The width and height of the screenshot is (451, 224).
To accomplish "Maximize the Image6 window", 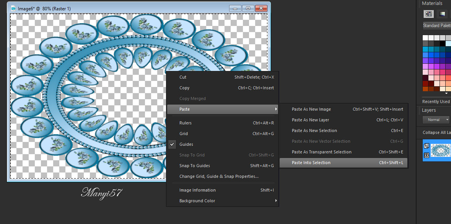I will coord(248,8).
